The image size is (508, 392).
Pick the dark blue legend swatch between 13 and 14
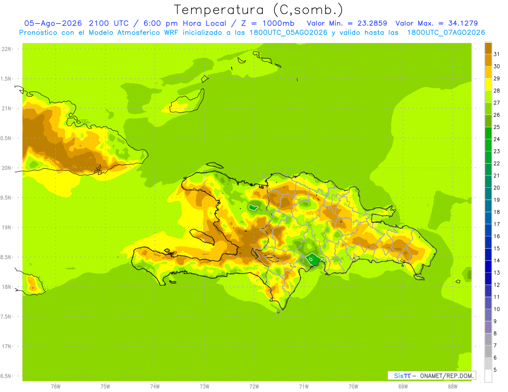coord(488,266)
